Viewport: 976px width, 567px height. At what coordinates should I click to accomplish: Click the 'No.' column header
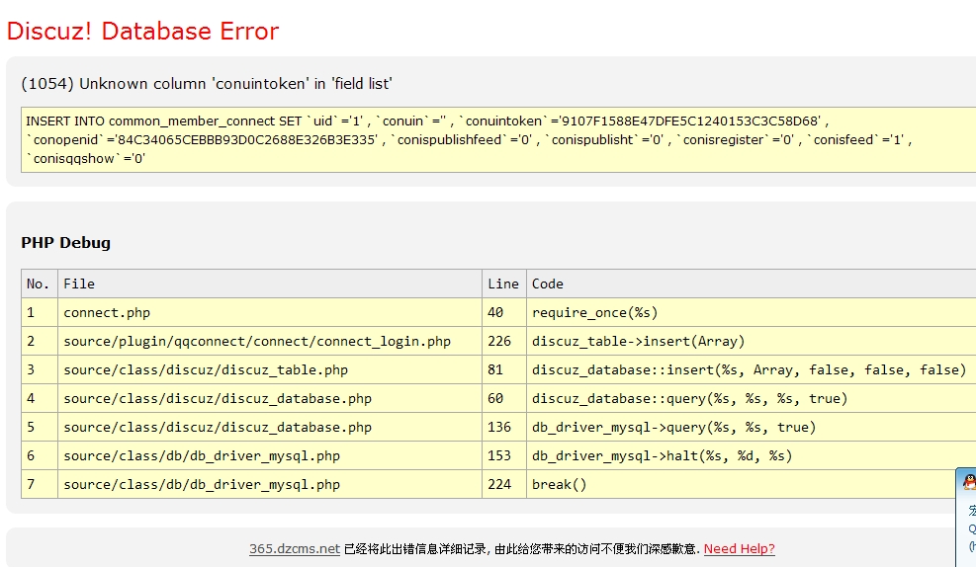(40, 283)
